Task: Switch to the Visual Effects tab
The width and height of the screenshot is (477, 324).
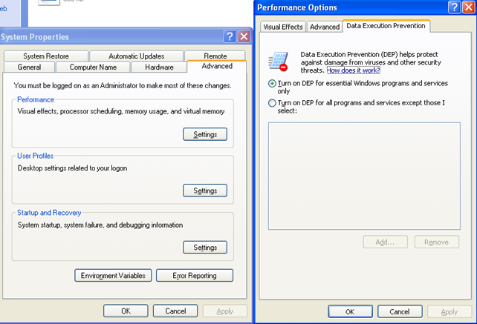Action: (x=282, y=27)
